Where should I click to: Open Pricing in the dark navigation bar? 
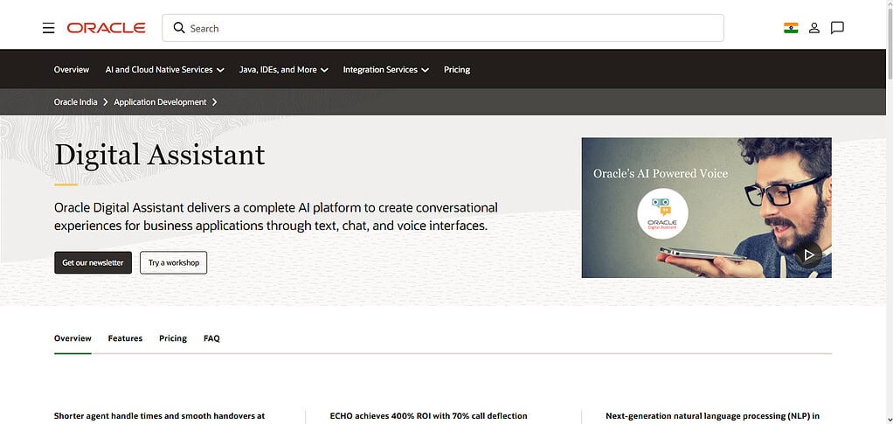tap(457, 70)
